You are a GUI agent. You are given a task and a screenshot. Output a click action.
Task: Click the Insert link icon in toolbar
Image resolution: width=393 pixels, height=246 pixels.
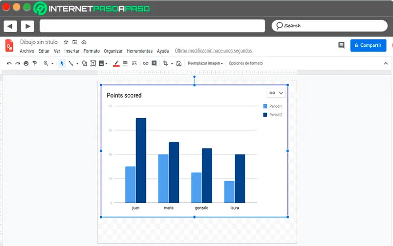(145, 63)
